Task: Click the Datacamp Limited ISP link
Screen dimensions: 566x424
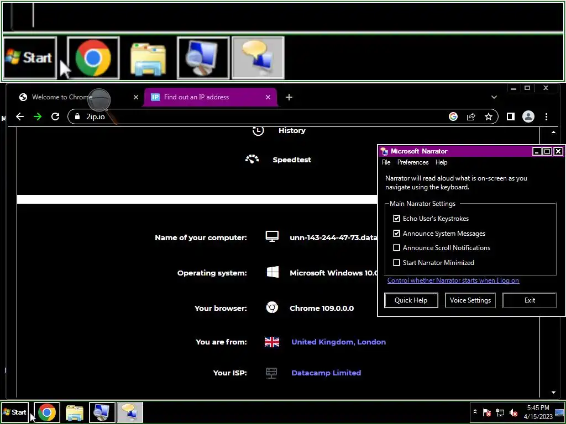Action: pos(326,373)
